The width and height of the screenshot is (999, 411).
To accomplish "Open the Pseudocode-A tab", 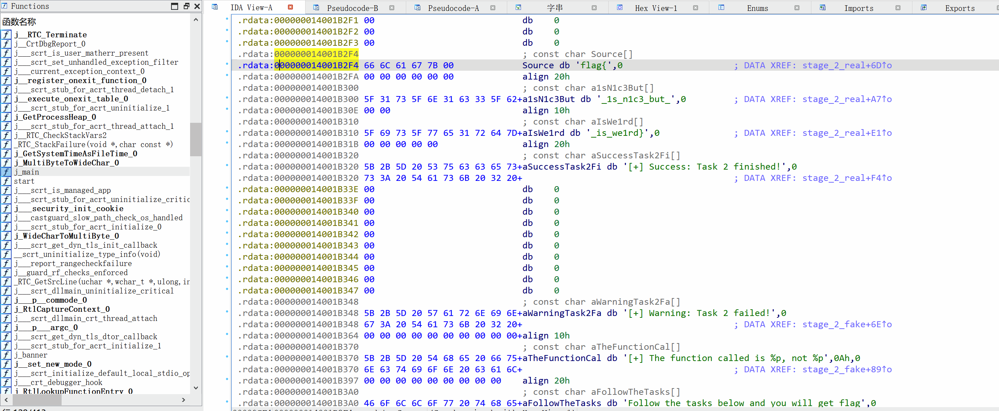I will pyautogui.click(x=453, y=8).
